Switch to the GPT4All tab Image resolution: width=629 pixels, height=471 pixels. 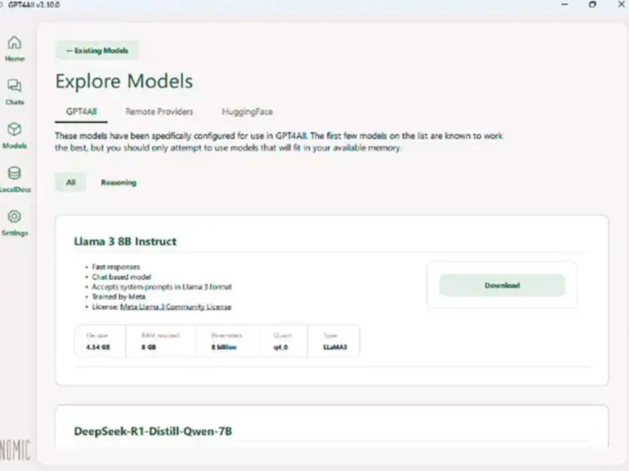point(82,112)
